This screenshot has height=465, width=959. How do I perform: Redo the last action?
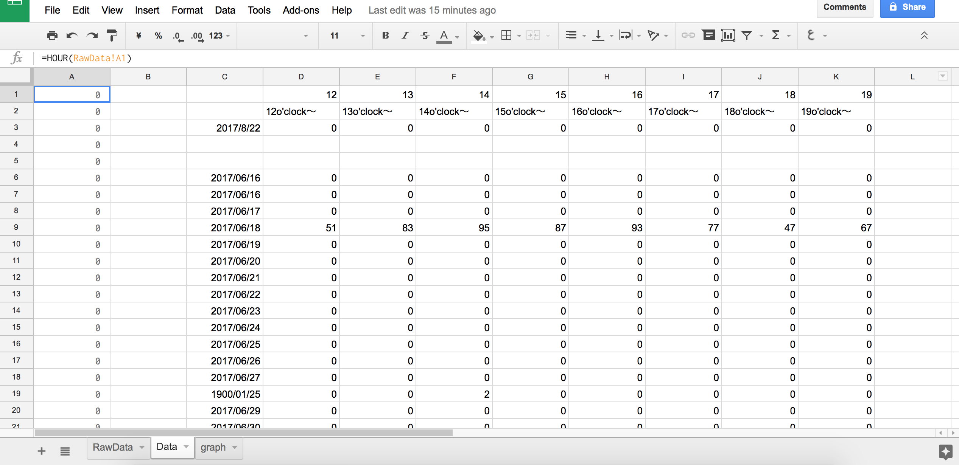(x=92, y=36)
